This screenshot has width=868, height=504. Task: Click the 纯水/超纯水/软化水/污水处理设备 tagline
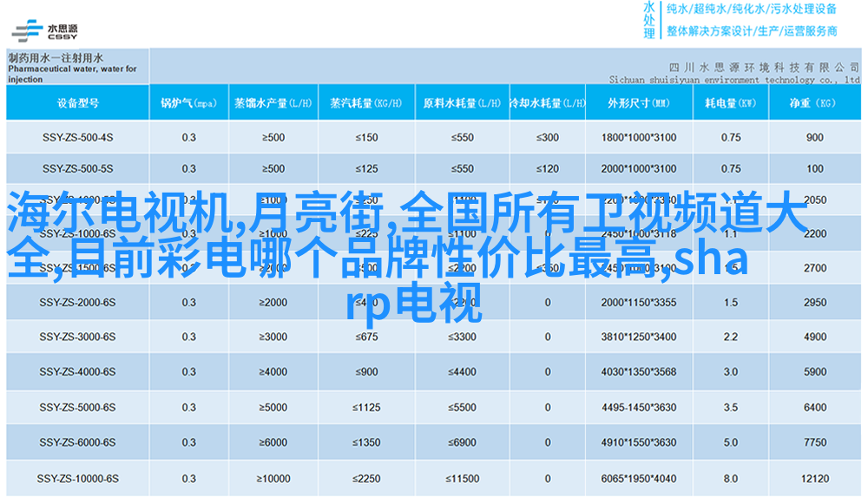pyautogui.click(x=751, y=9)
